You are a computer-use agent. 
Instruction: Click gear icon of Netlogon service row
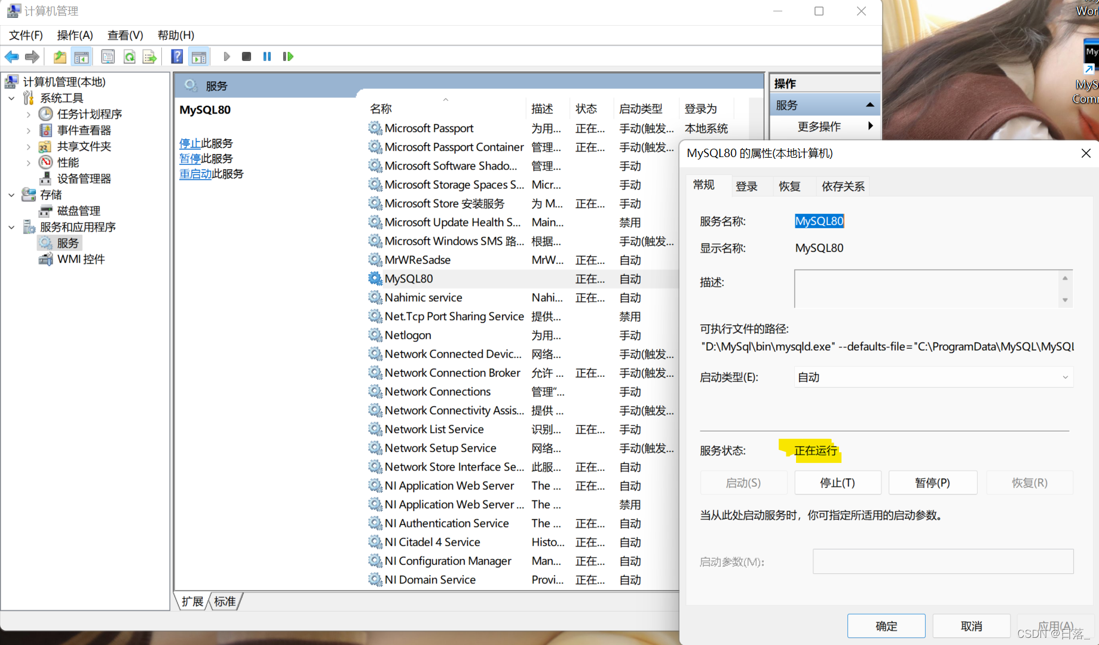pos(375,335)
